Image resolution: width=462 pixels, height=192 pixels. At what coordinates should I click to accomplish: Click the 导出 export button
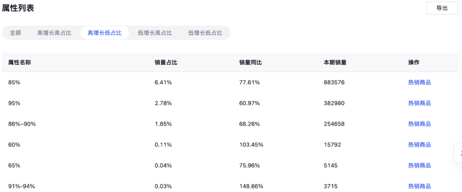click(442, 8)
